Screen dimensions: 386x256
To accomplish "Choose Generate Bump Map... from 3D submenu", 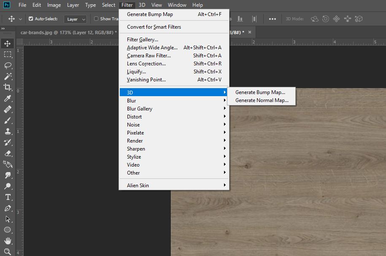I will click(x=262, y=92).
